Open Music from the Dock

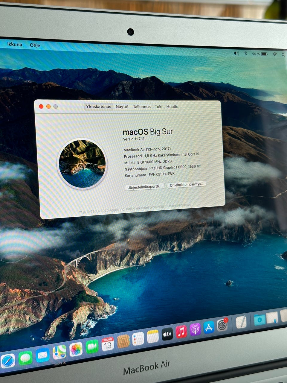pyautogui.click(x=181, y=332)
